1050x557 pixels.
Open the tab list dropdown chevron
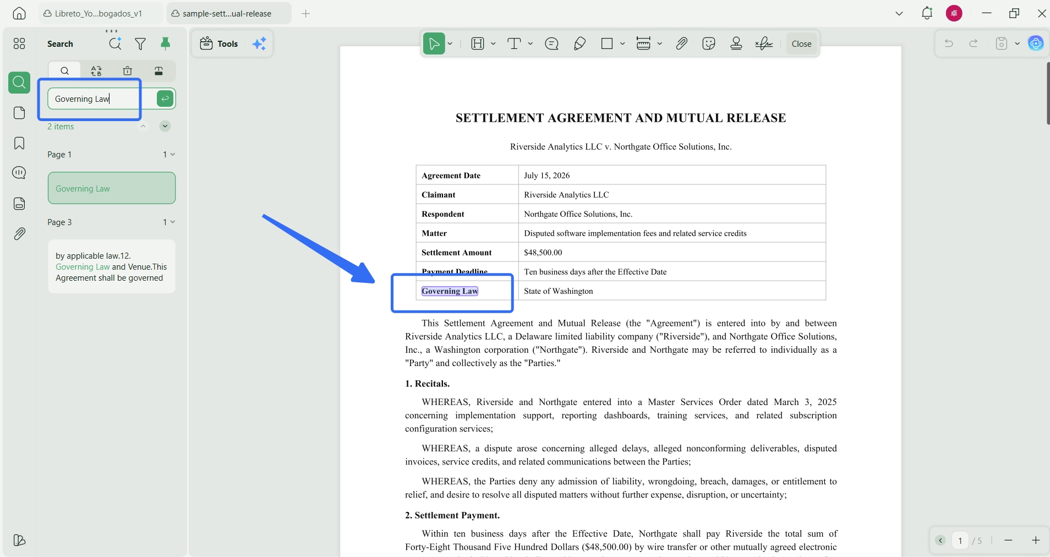point(899,13)
